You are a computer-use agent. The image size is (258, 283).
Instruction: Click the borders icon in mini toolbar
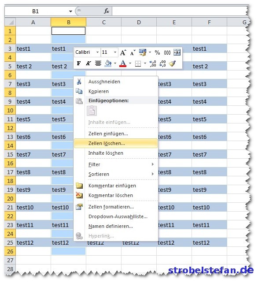point(138,63)
